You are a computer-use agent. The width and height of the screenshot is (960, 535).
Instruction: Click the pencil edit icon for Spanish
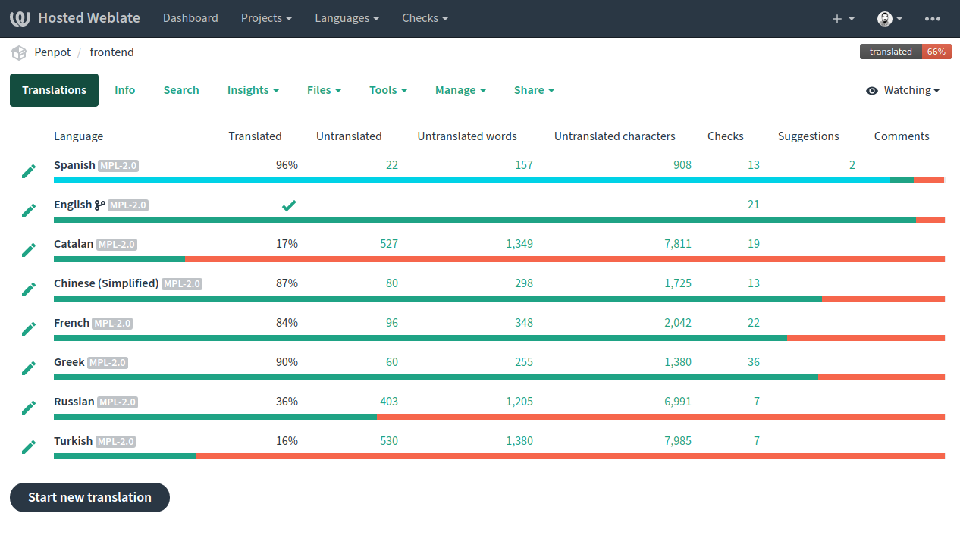[29, 171]
